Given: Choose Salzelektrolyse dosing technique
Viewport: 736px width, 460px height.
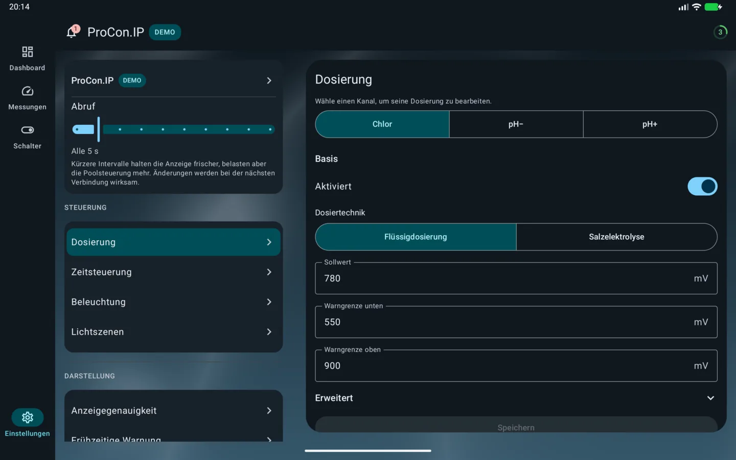Looking at the screenshot, I should (616, 237).
